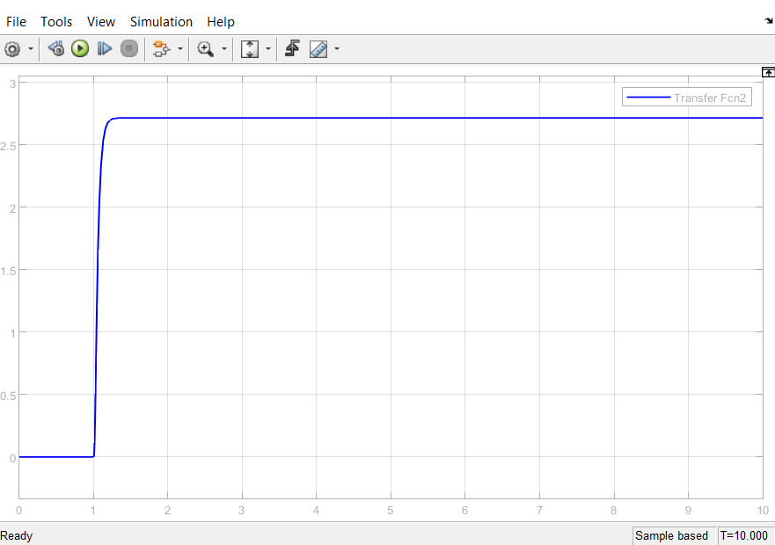Open the Triggers toolbar icon

tap(293, 48)
